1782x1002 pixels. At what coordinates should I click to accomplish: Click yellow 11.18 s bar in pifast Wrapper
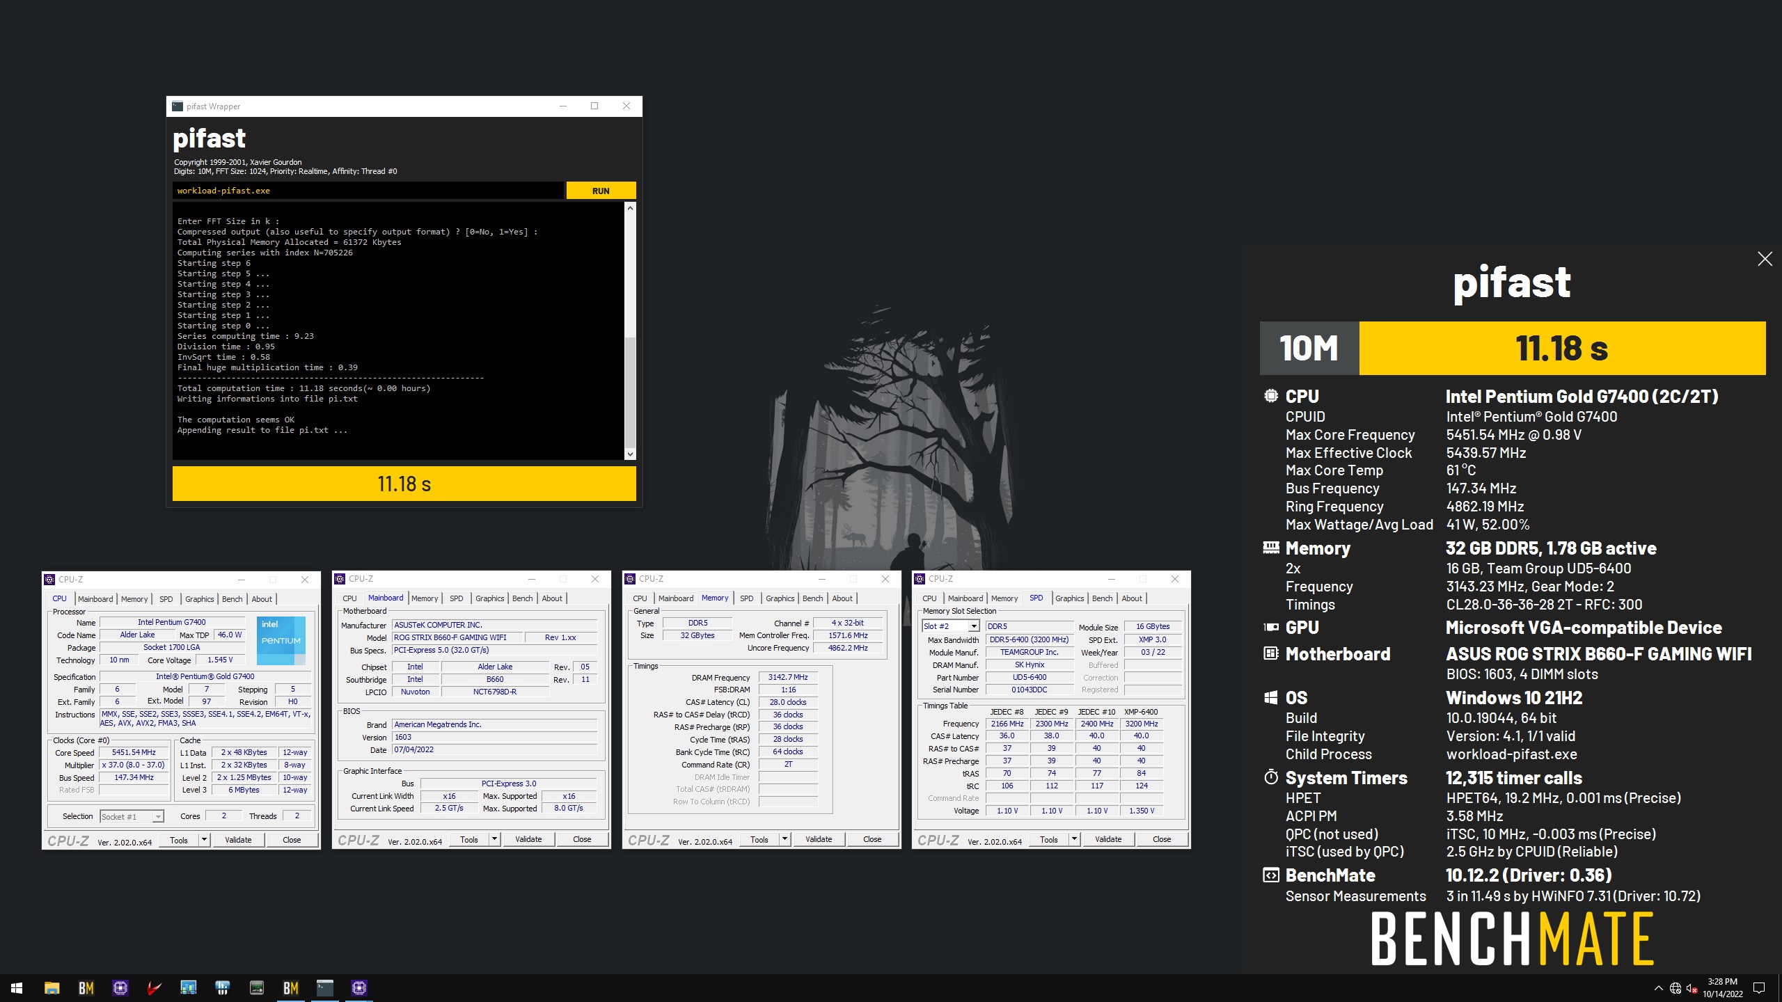click(x=404, y=484)
